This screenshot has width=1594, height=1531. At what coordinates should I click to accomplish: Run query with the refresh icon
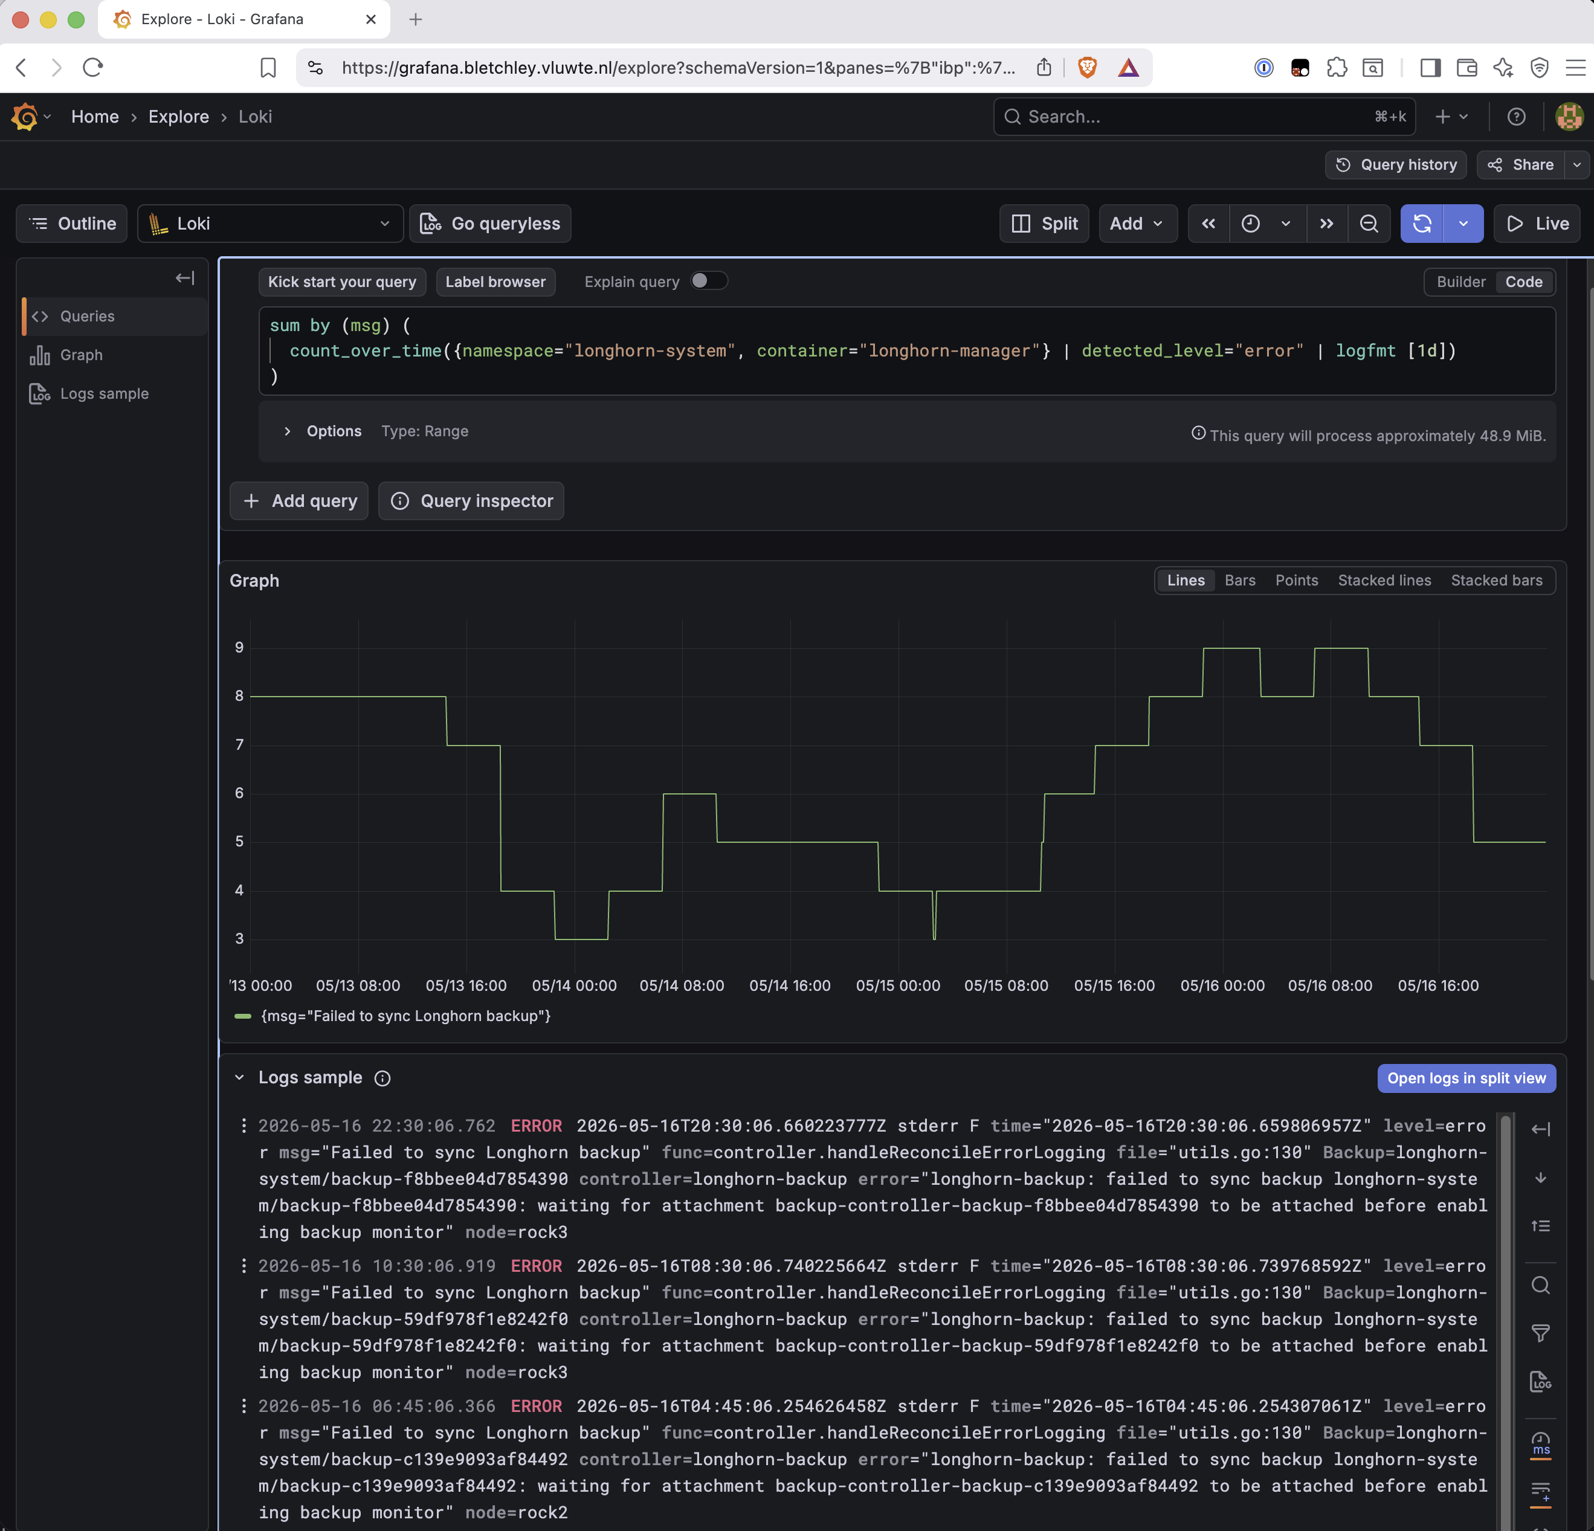1422,224
